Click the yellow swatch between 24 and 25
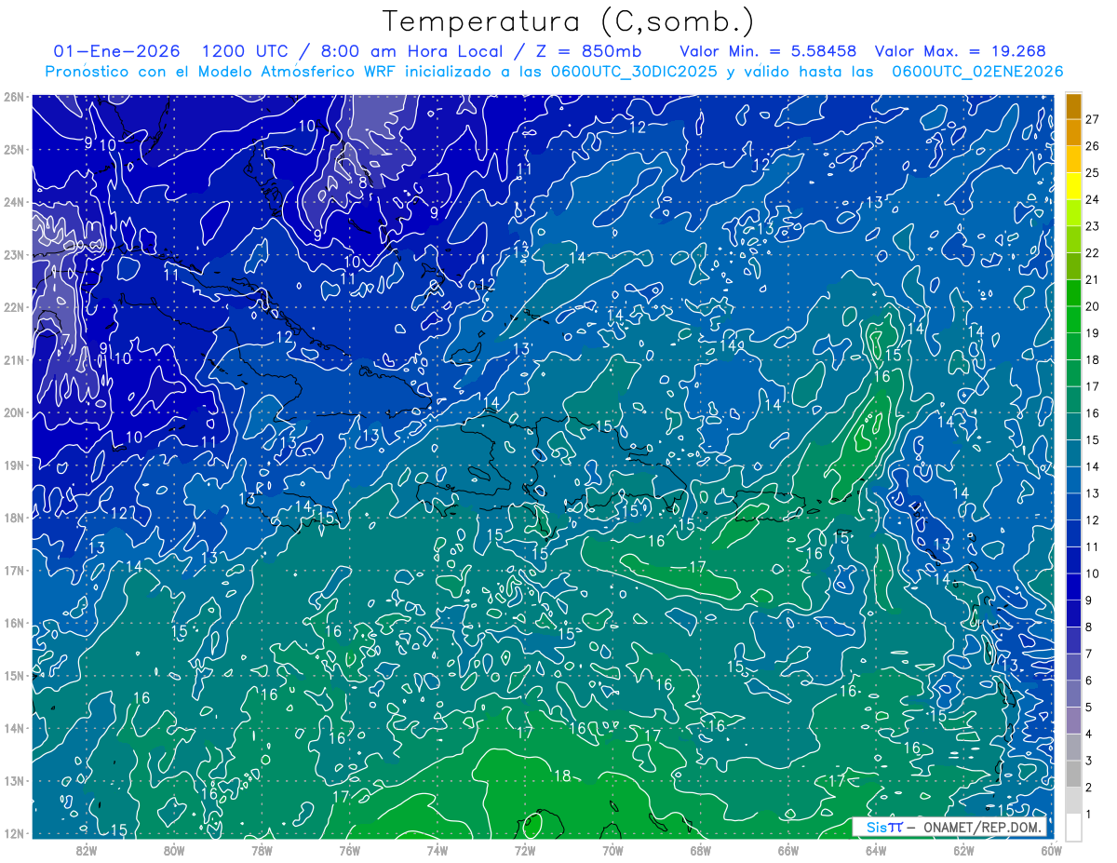1117x863 pixels. (x=1073, y=187)
